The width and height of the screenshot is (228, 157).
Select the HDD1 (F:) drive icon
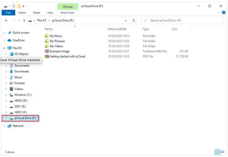[11, 113]
